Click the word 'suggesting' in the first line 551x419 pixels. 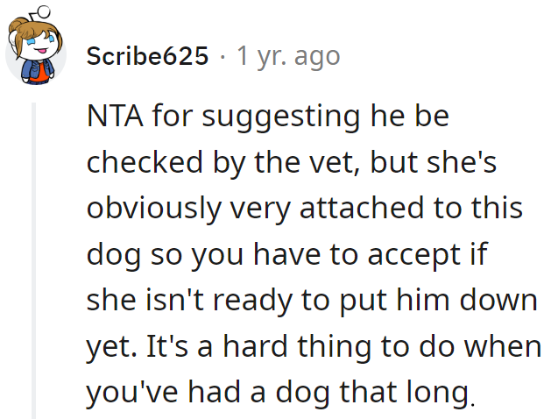[x=281, y=117]
